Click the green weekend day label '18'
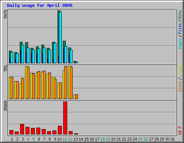The height and width of the screenshot is (143, 184). [x=102, y=139]
